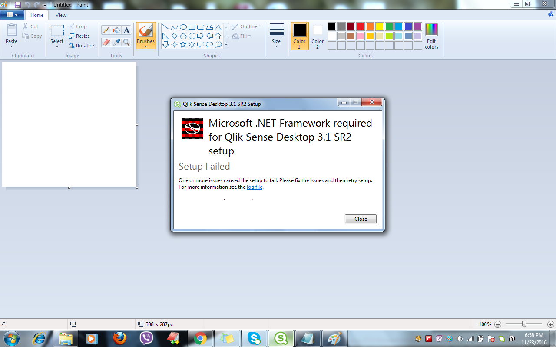Viewport: 556px width, 347px height.
Task: Choose the straight Line shape
Action: click(165, 27)
